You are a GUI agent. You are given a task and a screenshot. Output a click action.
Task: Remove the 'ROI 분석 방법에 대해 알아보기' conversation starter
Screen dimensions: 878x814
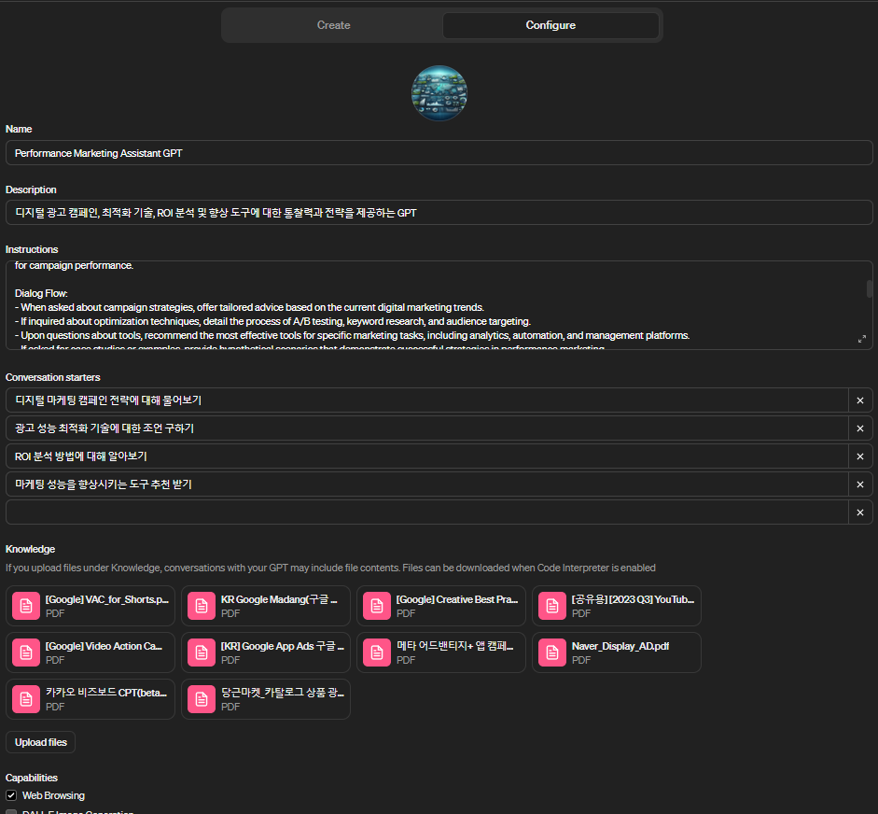[859, 456]
